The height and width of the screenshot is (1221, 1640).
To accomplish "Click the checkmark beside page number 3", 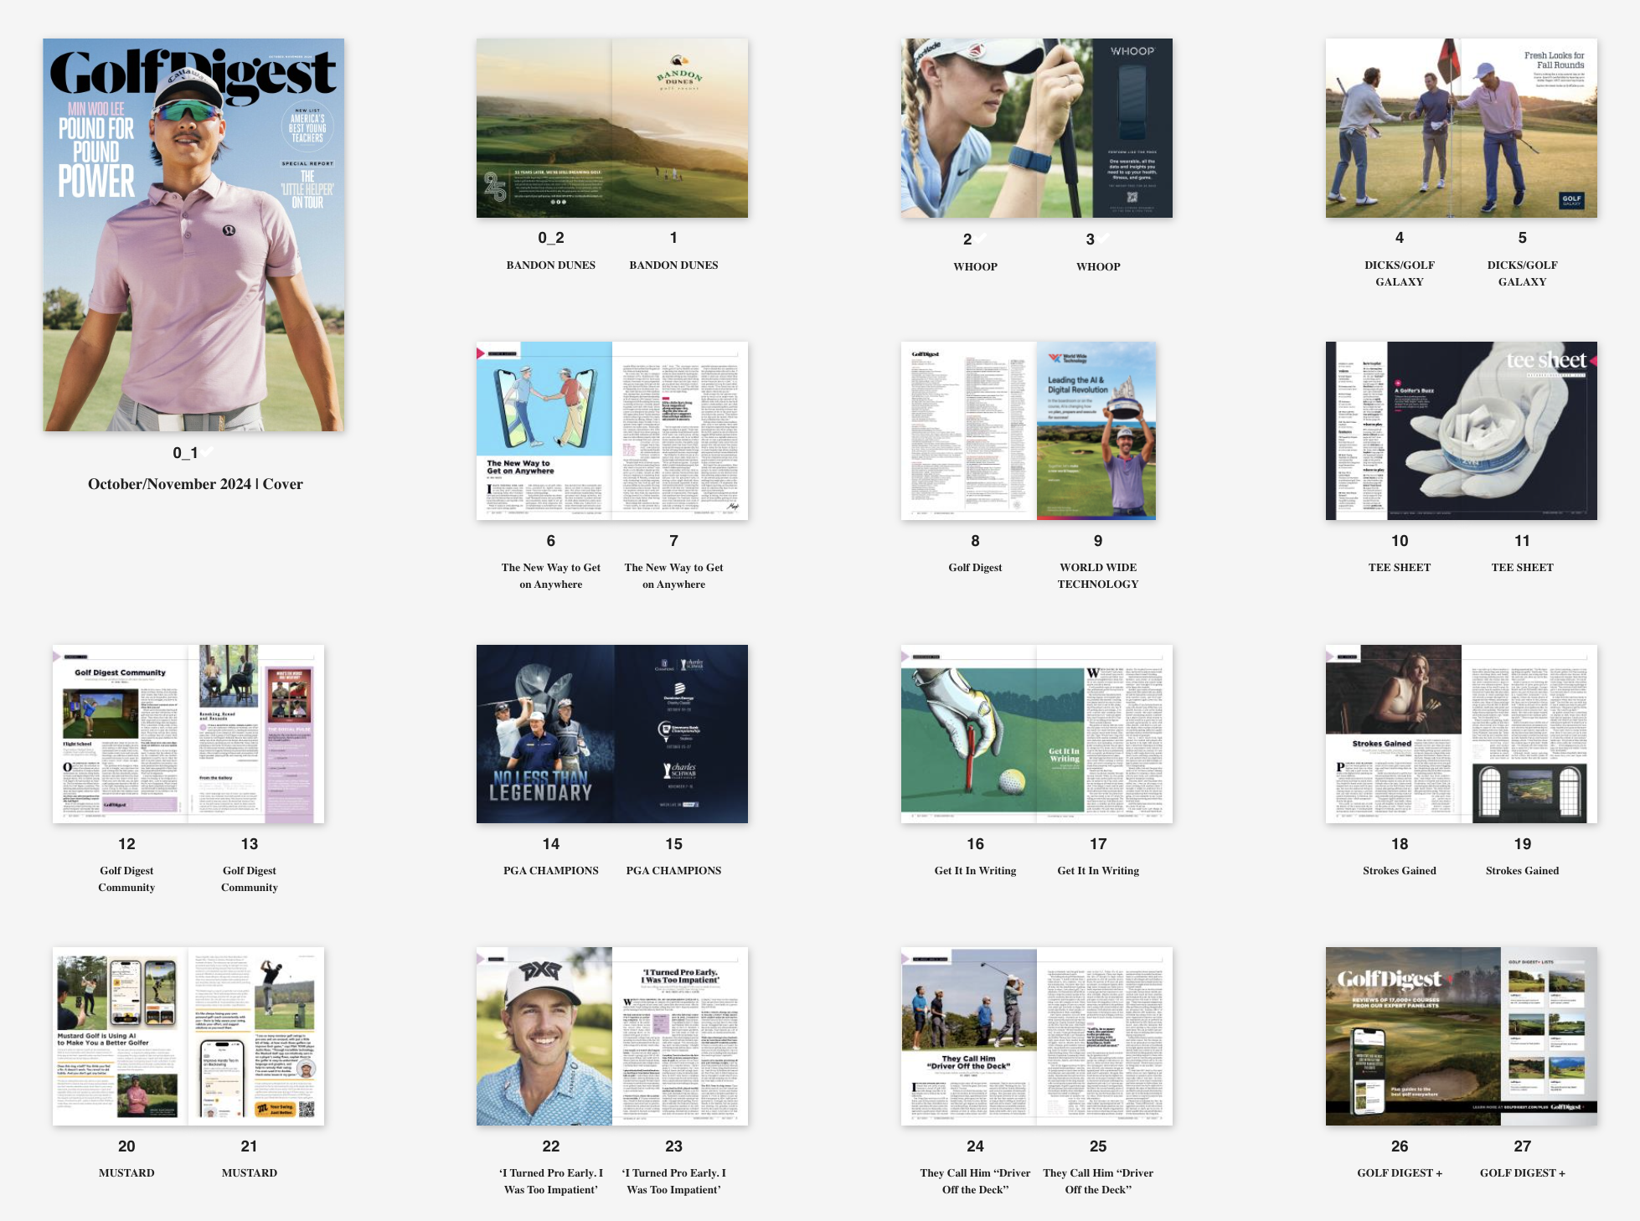I will (x=1105, y=239).
